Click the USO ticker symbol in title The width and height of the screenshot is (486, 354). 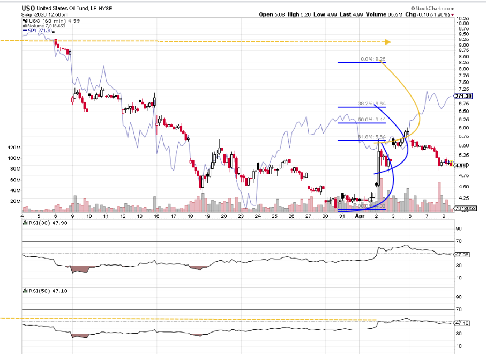[28, 9]
